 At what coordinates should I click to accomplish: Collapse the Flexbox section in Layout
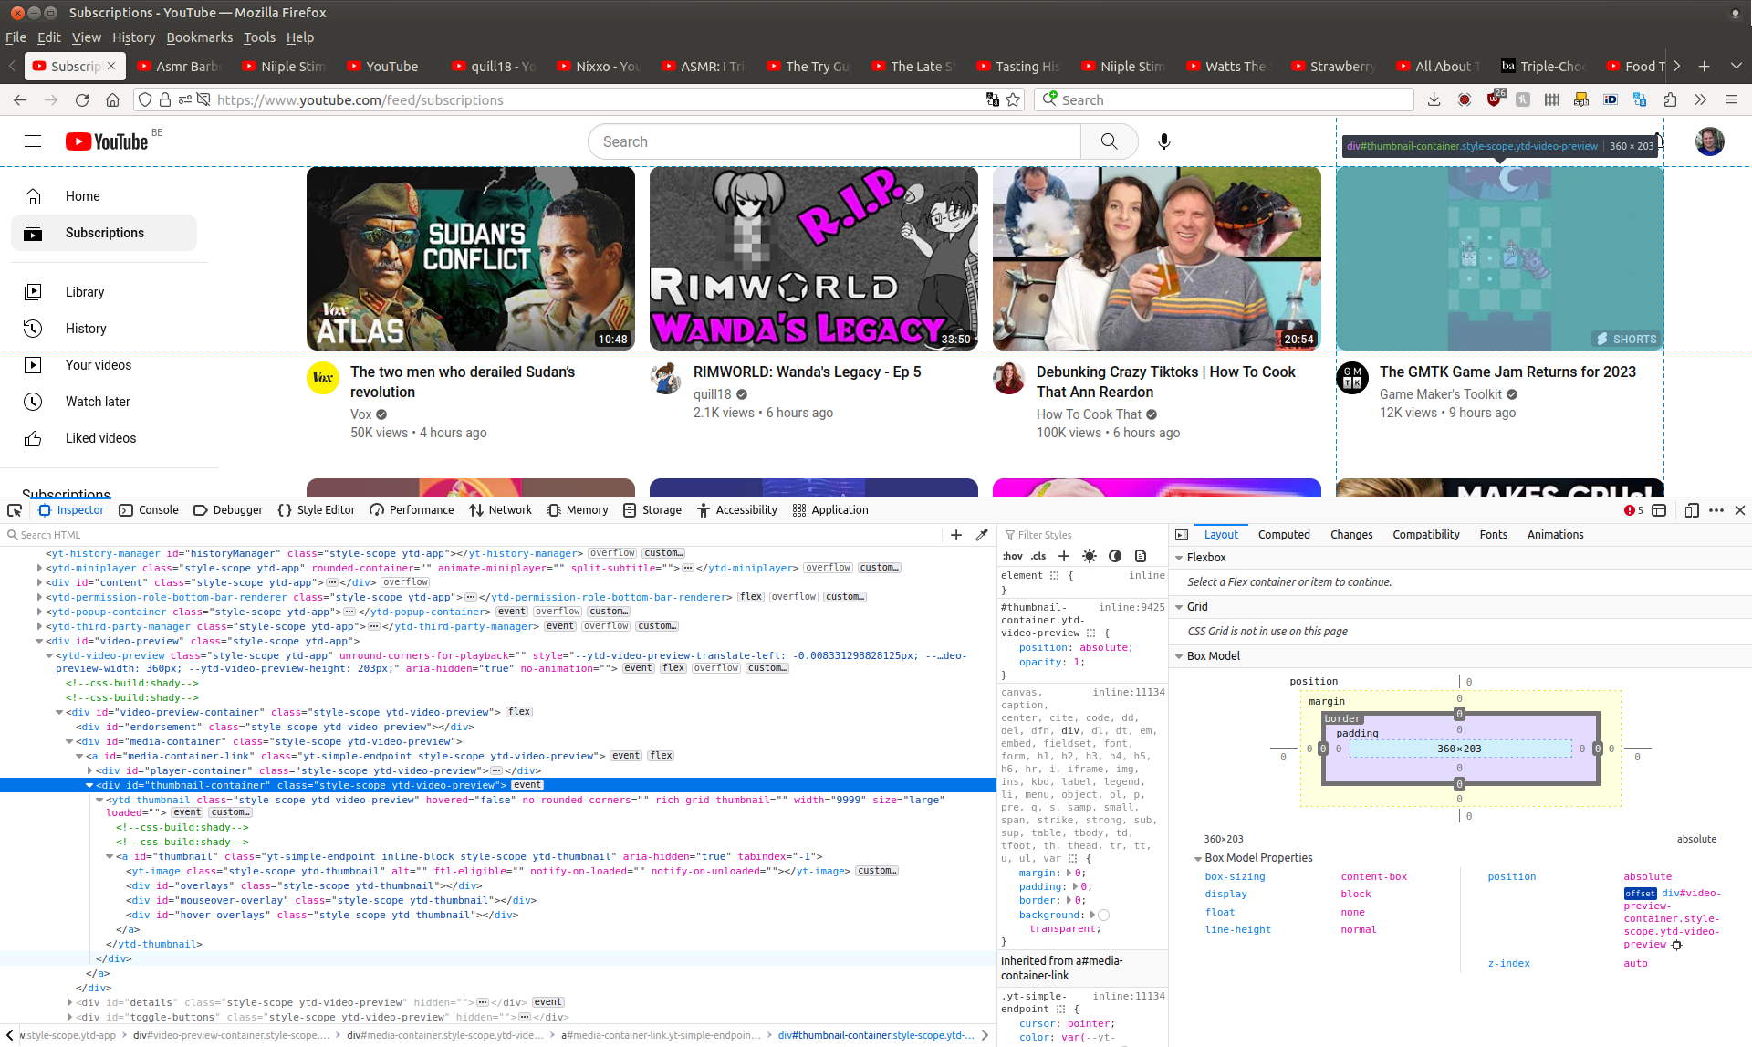tap(1180, 557)
